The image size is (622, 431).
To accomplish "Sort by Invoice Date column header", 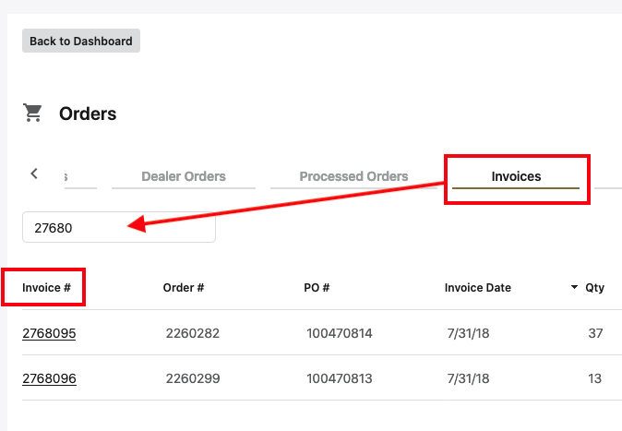I will pos(477,287).
